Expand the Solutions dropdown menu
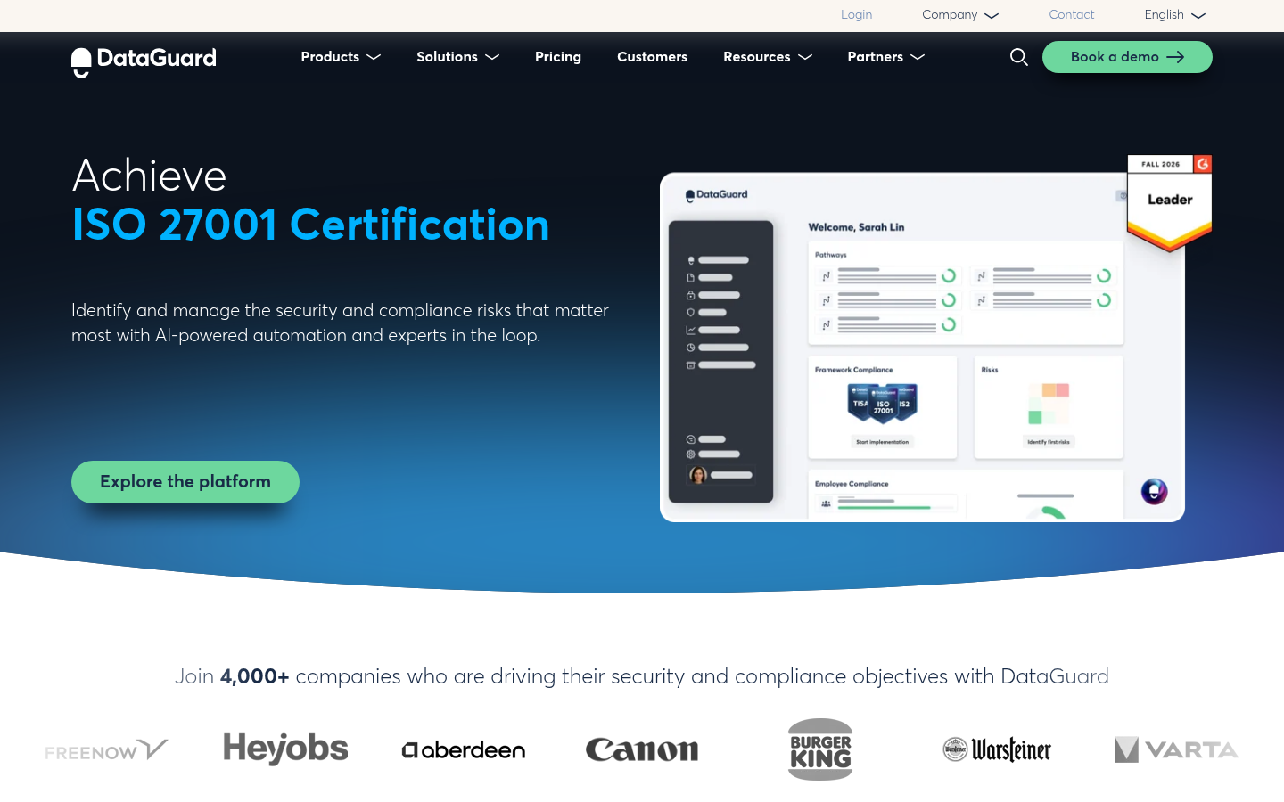This screenshot has width=1284, height=802. pos(457,57)
